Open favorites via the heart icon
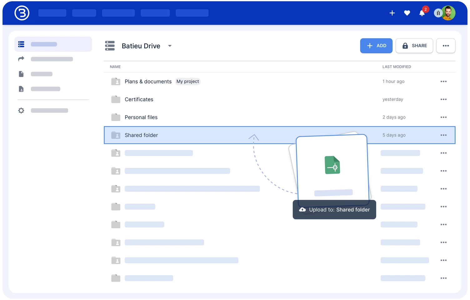Image resolution: width=470 pixels, height=300 pixels. tap(407, 13)
